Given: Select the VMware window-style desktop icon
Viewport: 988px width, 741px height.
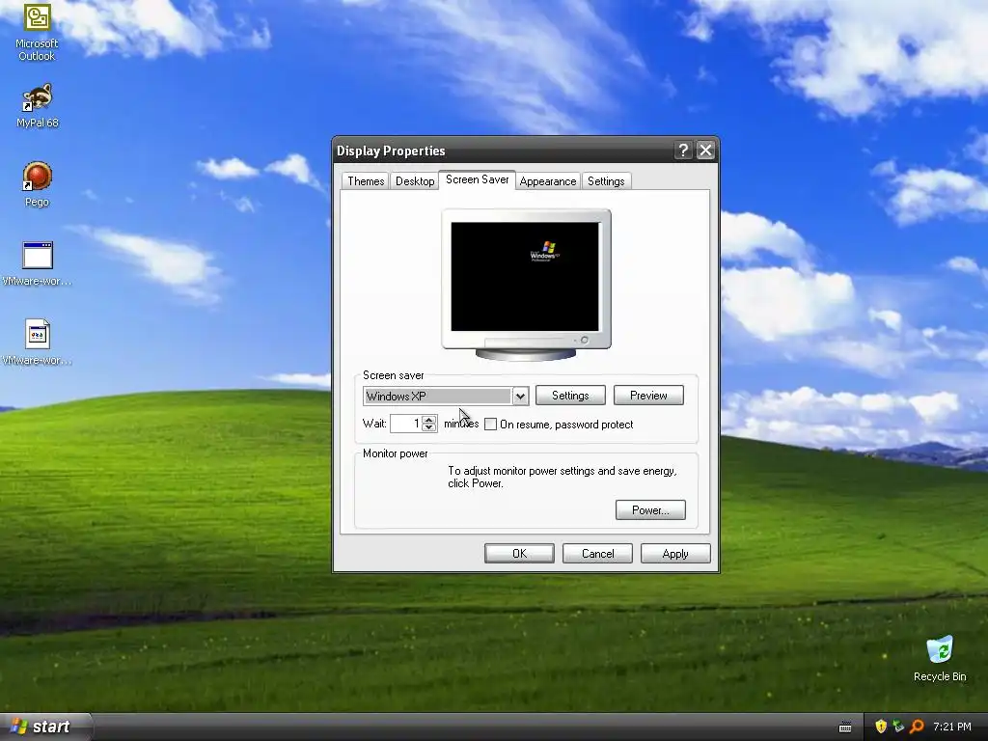Looking at the screenshot, I should (38, 263).
